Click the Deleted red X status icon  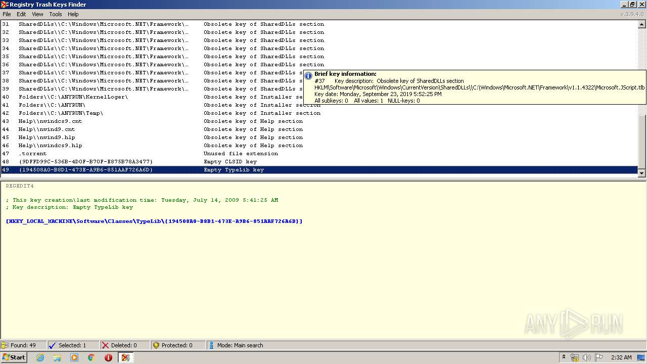coord(105,345)
